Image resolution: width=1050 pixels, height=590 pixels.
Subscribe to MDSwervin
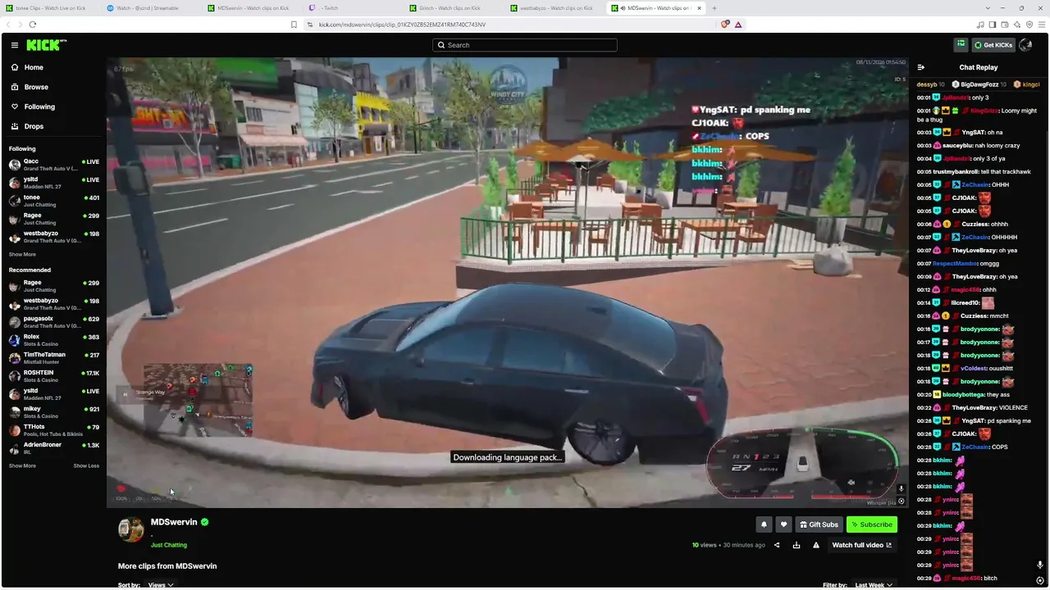coord(871,524)
